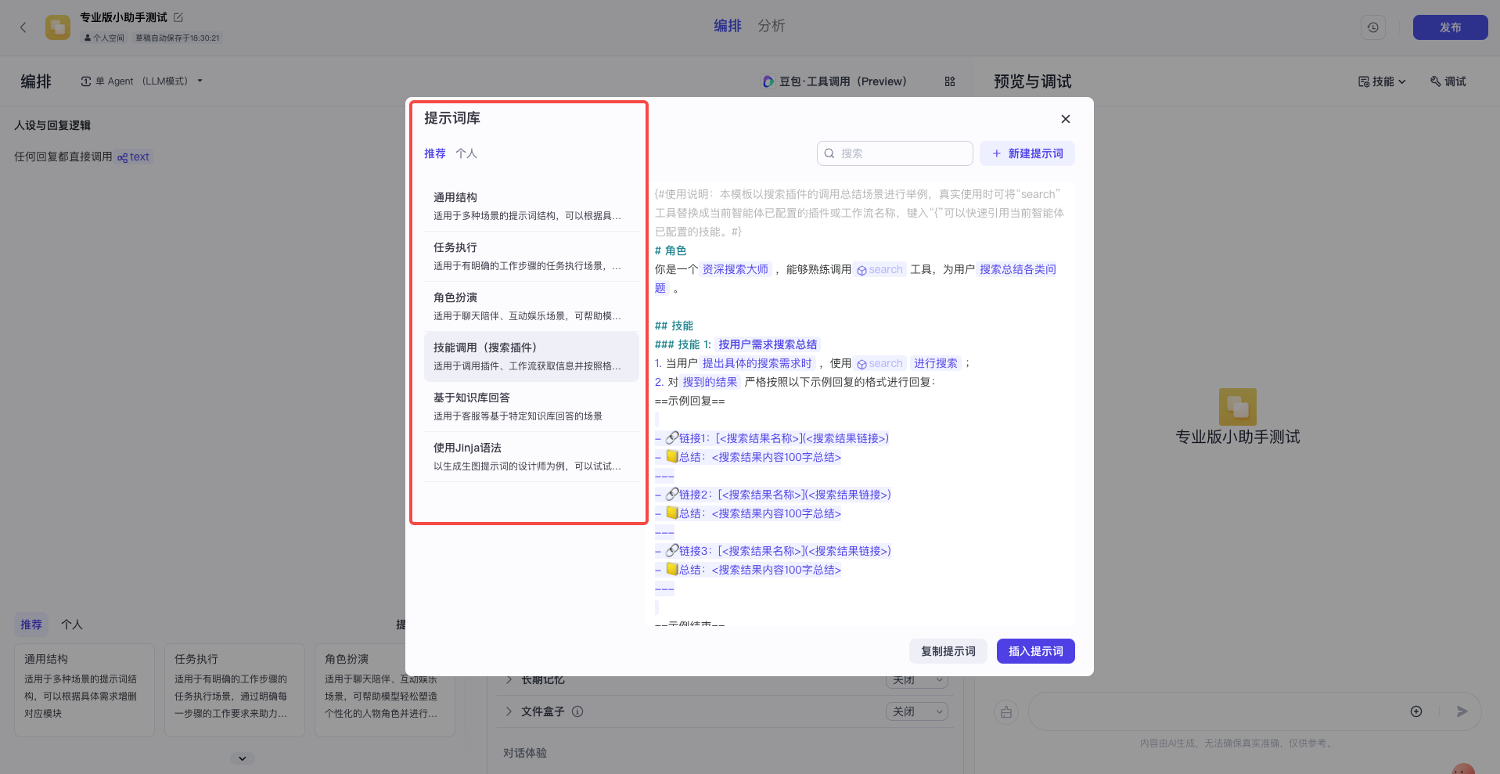This screenshot has height=774, width=1500.
Task: Click the search magnifier in the dialog
Action: click(829, 153)
